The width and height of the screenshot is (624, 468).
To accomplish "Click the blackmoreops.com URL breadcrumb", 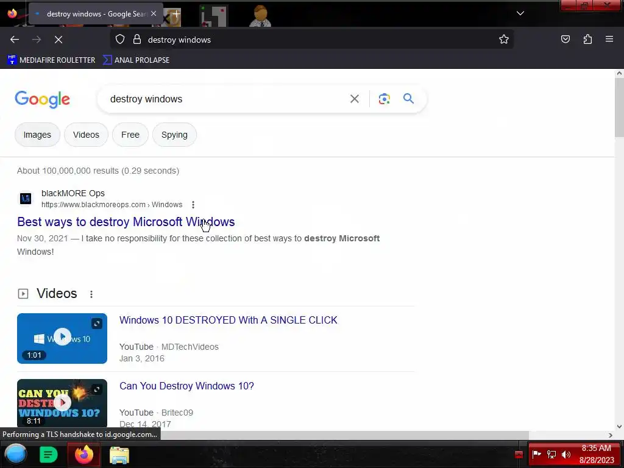I will (112, 205).
